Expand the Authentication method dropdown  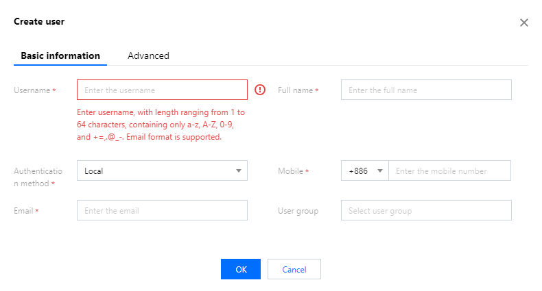click(162, 170)
